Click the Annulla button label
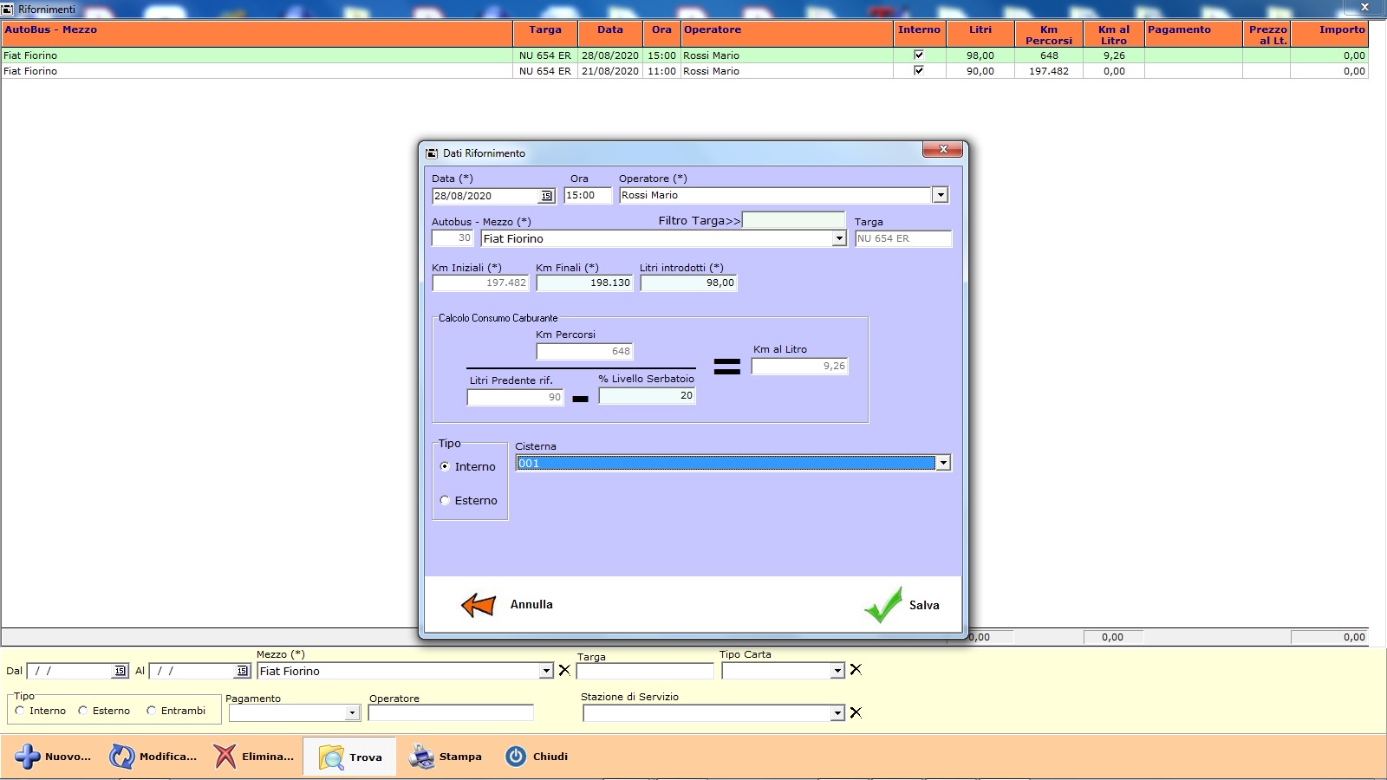This screenshot has height=780, width=1387. (531, 605)
